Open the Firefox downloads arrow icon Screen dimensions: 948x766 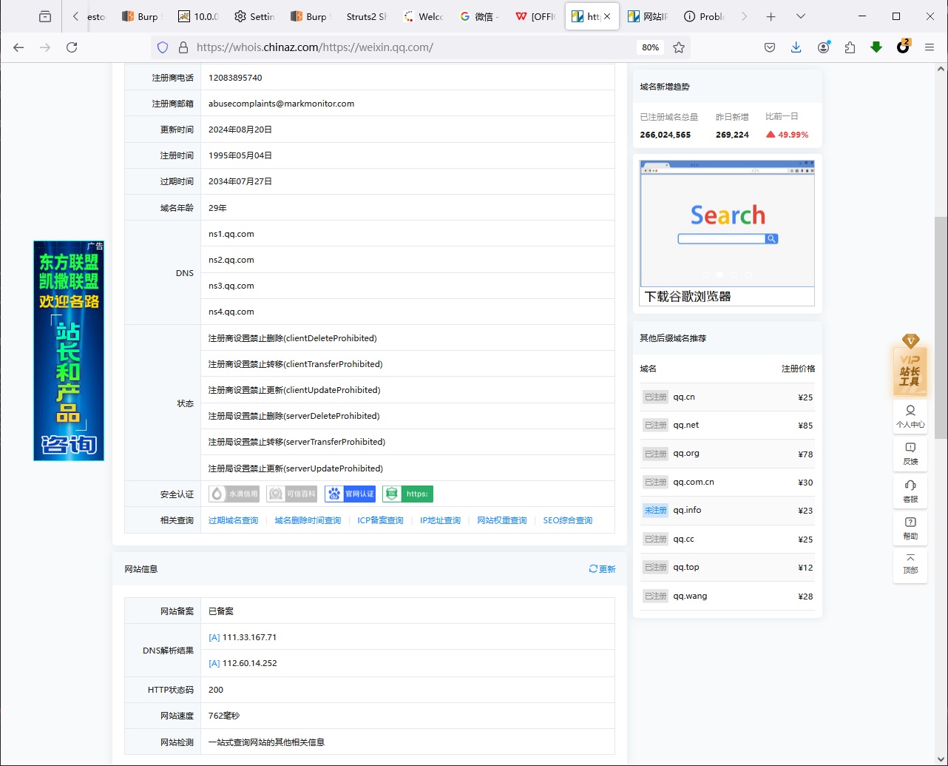796,47
